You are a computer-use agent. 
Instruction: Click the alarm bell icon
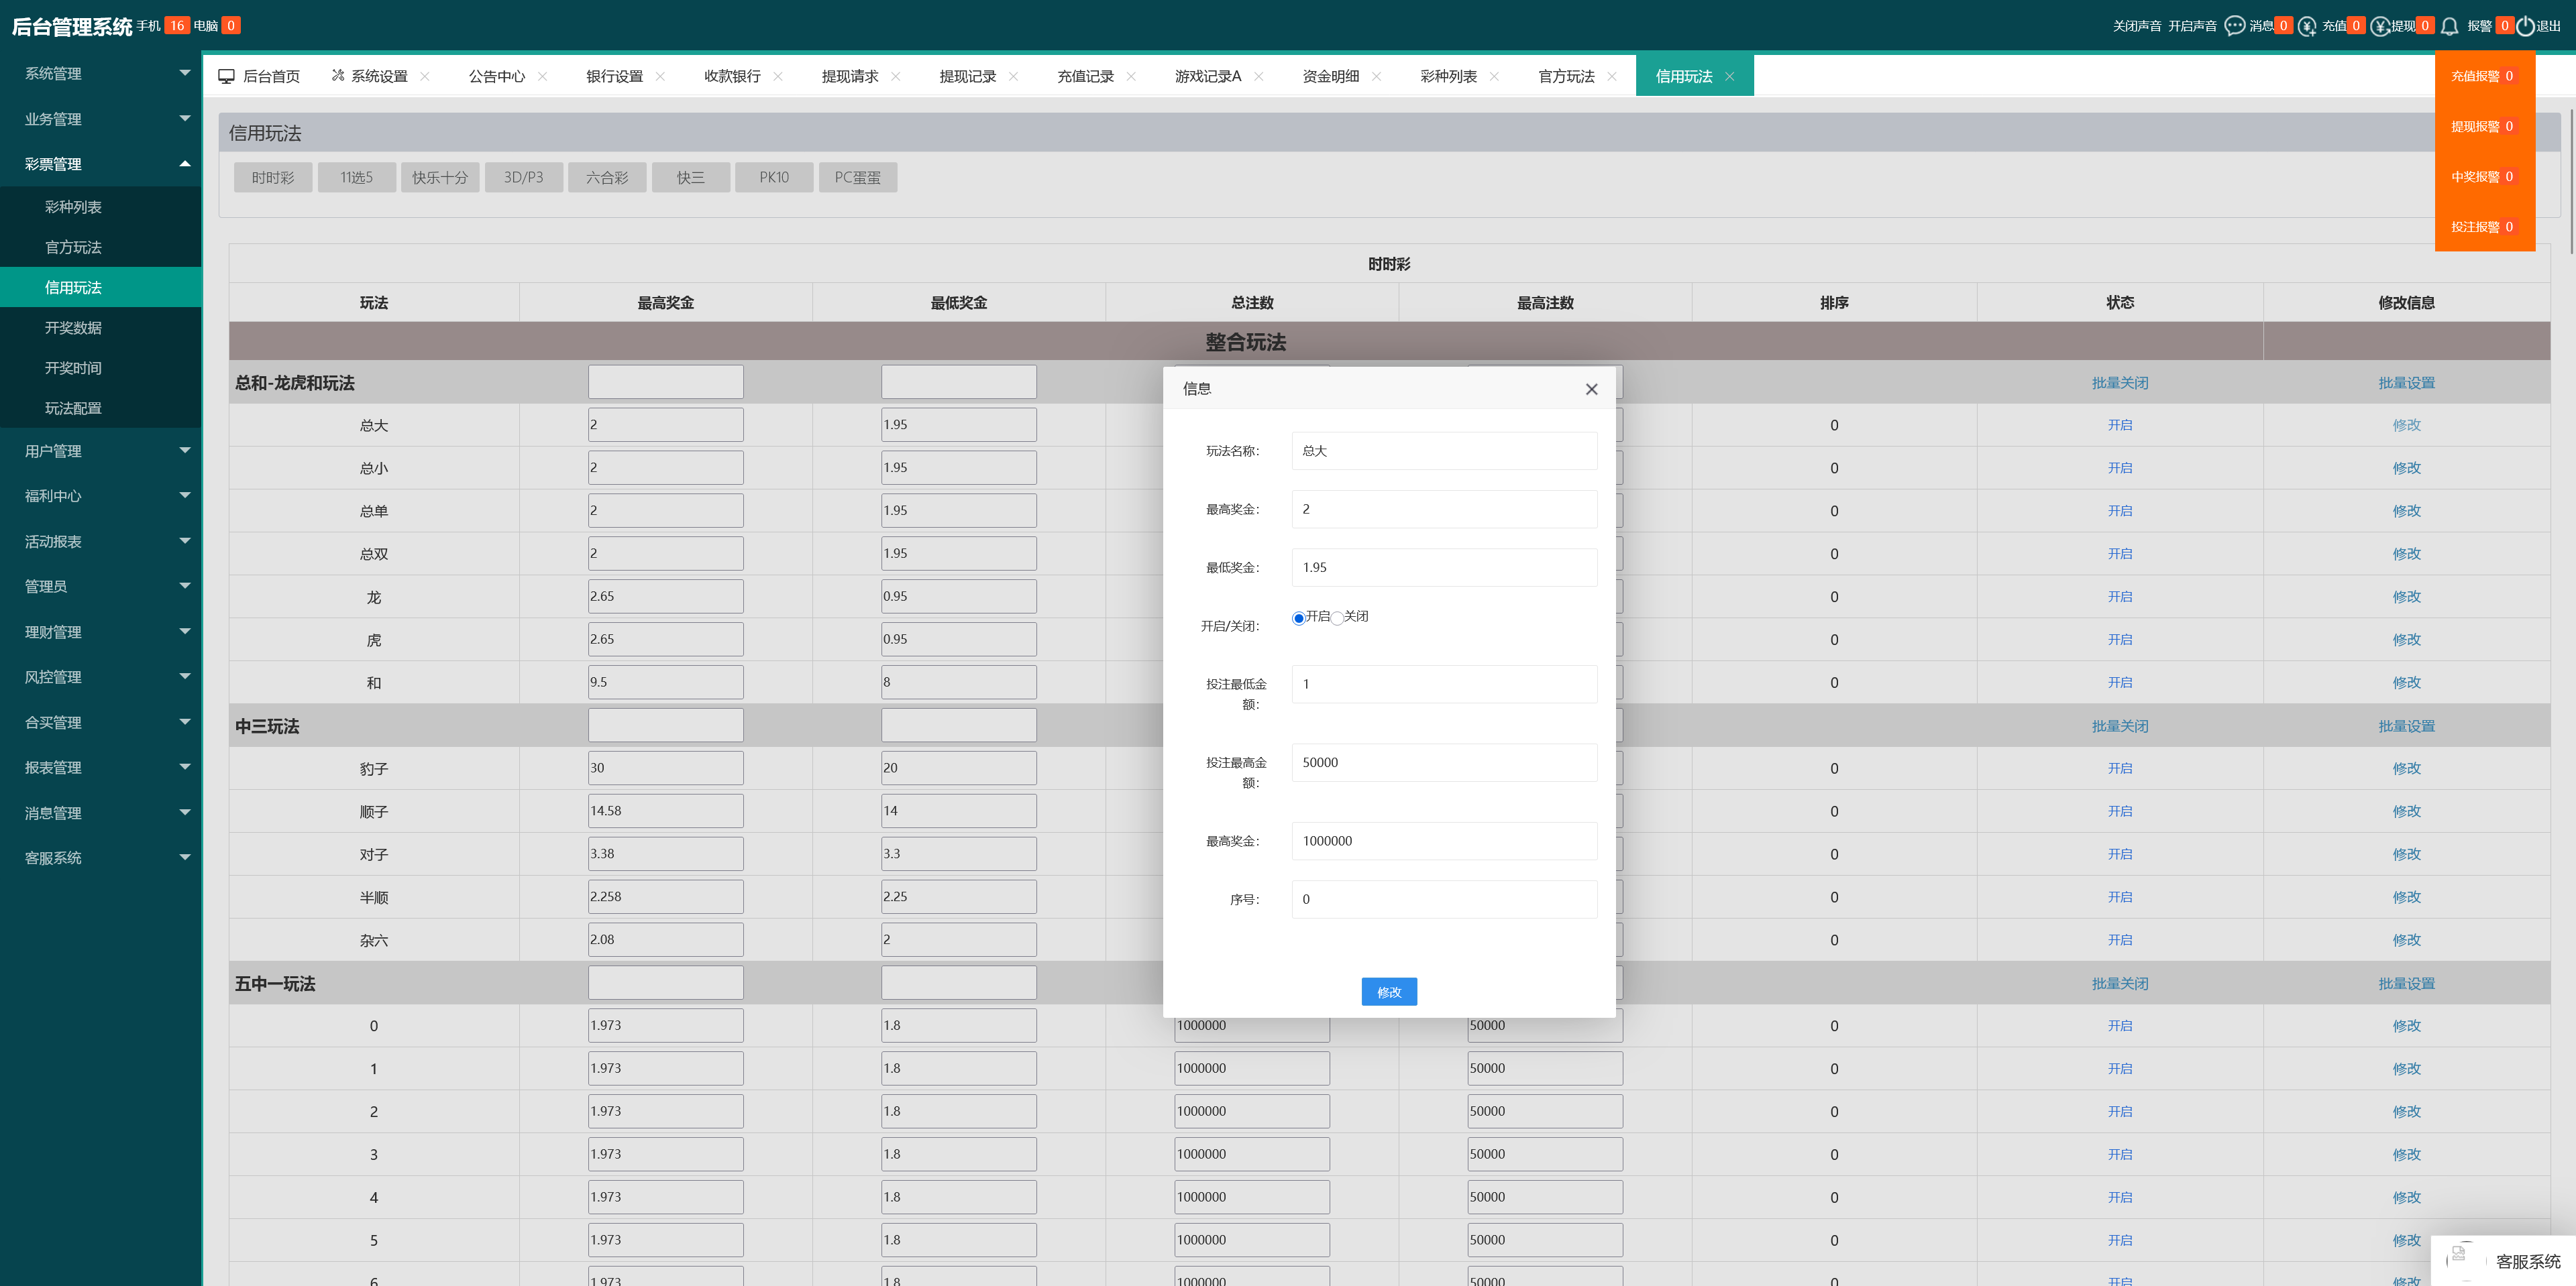coord(2449,26)
